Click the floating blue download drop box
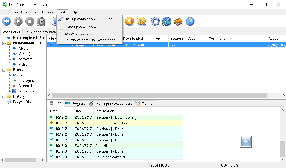The height and width of the screenshot is (168, 286). (246, 142)
